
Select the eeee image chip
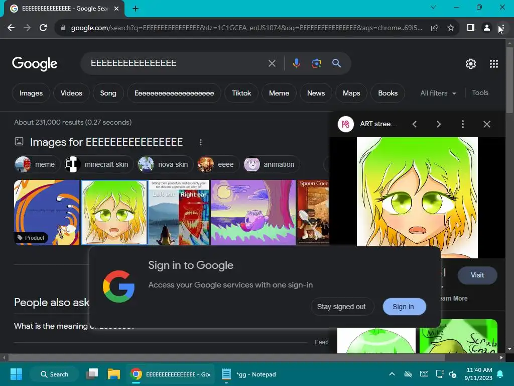click(x=218, y=164)
